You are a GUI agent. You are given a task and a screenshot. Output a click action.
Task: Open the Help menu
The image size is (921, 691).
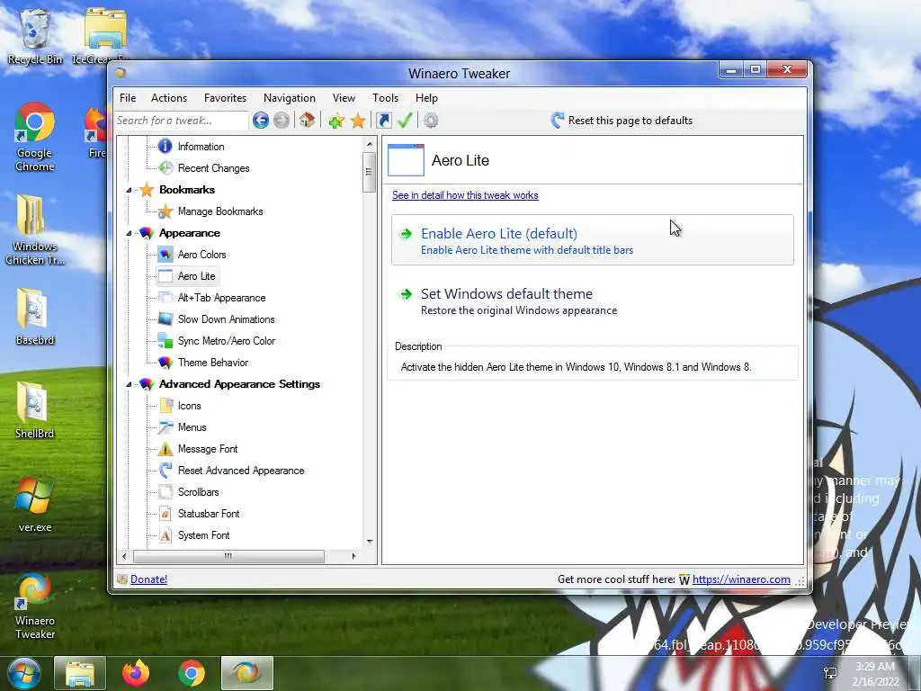click(426, 98)
